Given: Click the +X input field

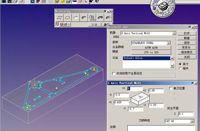Looking at the screenshot, I should click(135, 89).
